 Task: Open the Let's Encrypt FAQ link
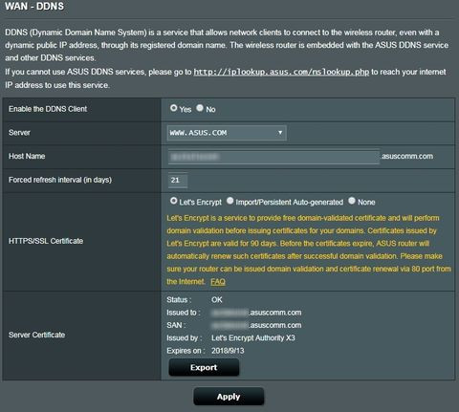218,282
